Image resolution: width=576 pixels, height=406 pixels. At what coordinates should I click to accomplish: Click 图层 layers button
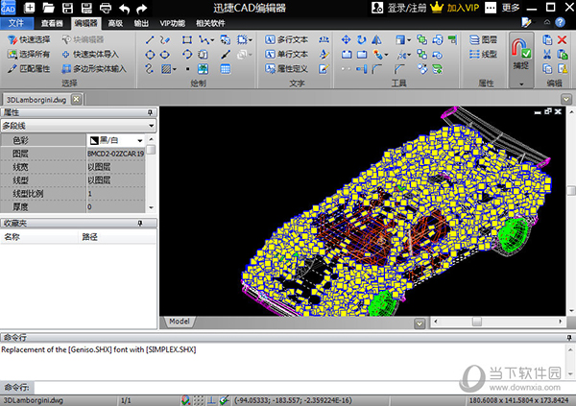(484, 39)
